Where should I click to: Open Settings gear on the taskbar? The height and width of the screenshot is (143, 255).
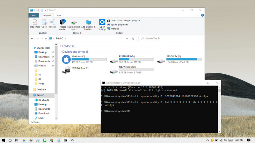72,140
